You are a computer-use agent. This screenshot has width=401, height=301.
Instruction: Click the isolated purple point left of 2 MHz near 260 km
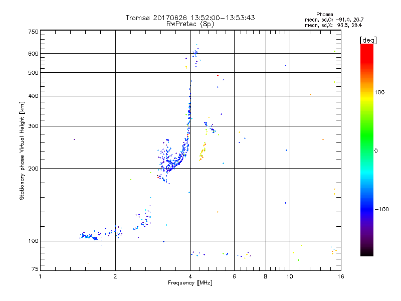[x=74, y=139]
